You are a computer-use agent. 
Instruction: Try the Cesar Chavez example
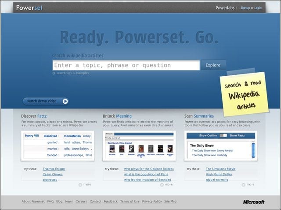click(x=53, y=174)
